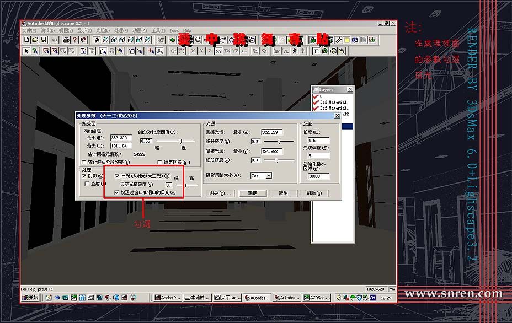
Task: Click the 取消 (Cancel) button
Action: [283, 193]
